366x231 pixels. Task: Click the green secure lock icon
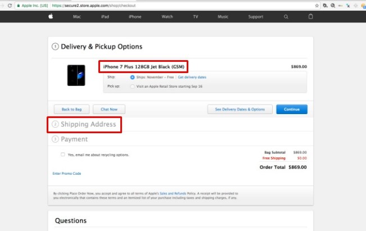(x=19, y=5)
